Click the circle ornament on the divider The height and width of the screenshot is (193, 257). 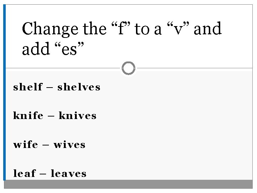(128, 68)
